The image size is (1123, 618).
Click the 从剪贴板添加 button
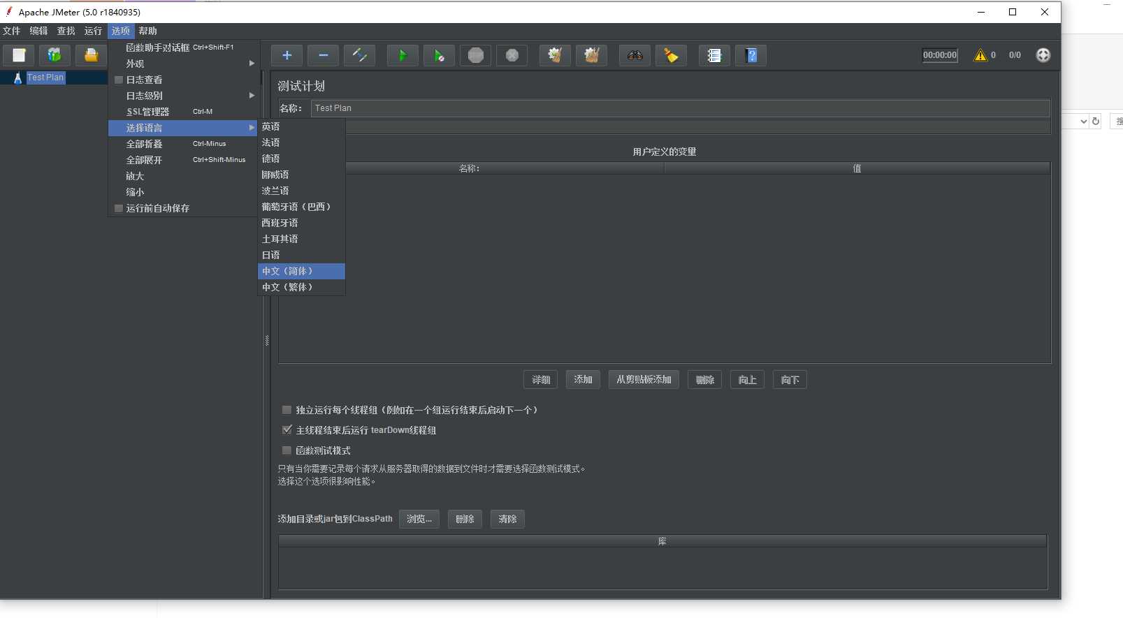[x=644, y=380]
